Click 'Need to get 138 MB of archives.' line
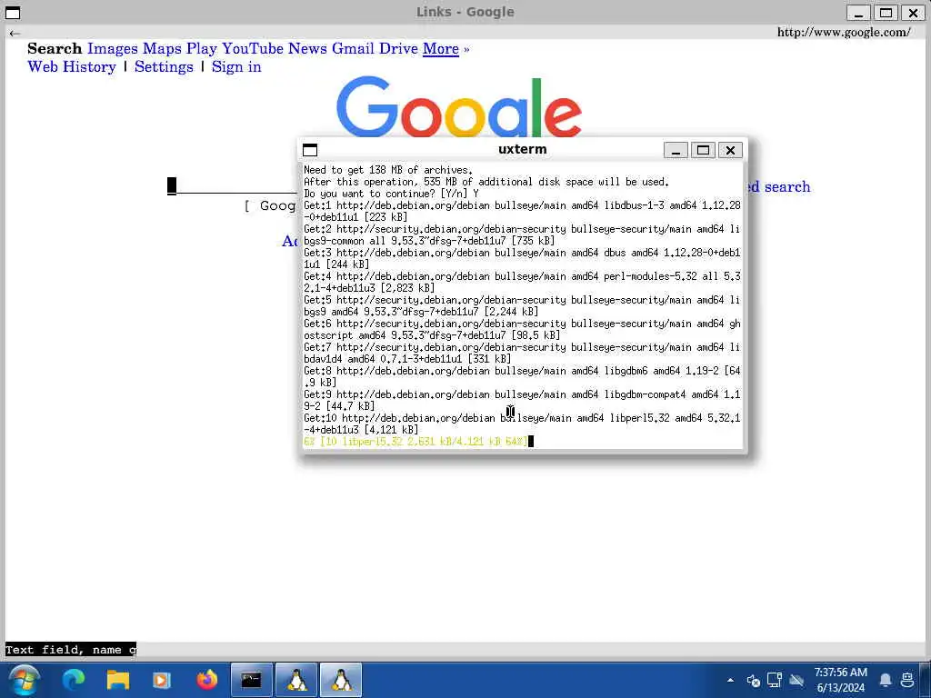 click(x=388, y=170)
